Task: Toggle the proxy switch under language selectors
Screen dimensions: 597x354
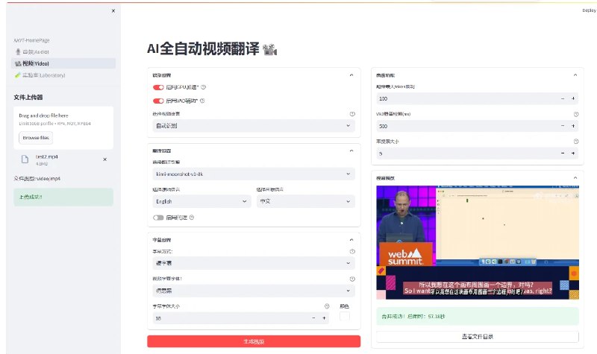Action: click(x=158, y=218)
